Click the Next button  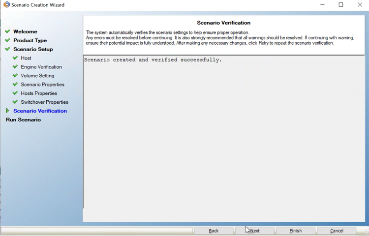click(x=255, y=231)
